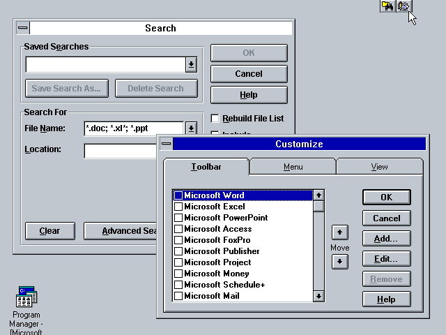Open the Customize dialog control menu box
This screenshot has height=335, width=446.
point(167,144)
